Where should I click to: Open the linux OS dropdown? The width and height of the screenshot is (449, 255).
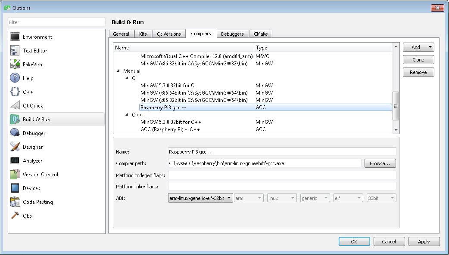pyautogui.click(x=282, y=198)
